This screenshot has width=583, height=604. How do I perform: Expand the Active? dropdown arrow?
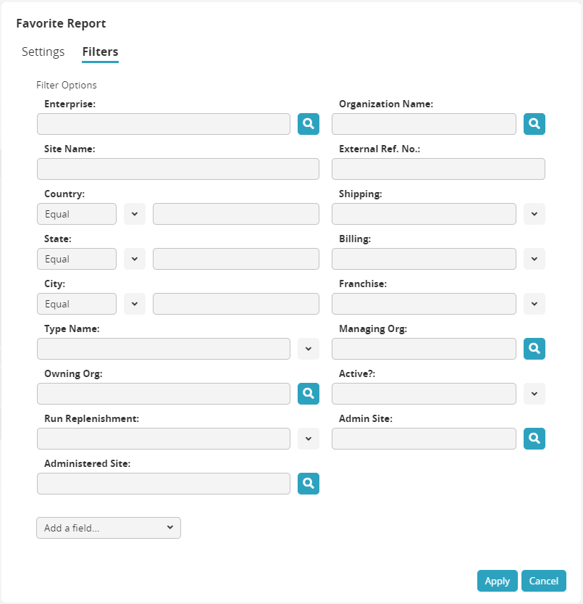[534, 394]
